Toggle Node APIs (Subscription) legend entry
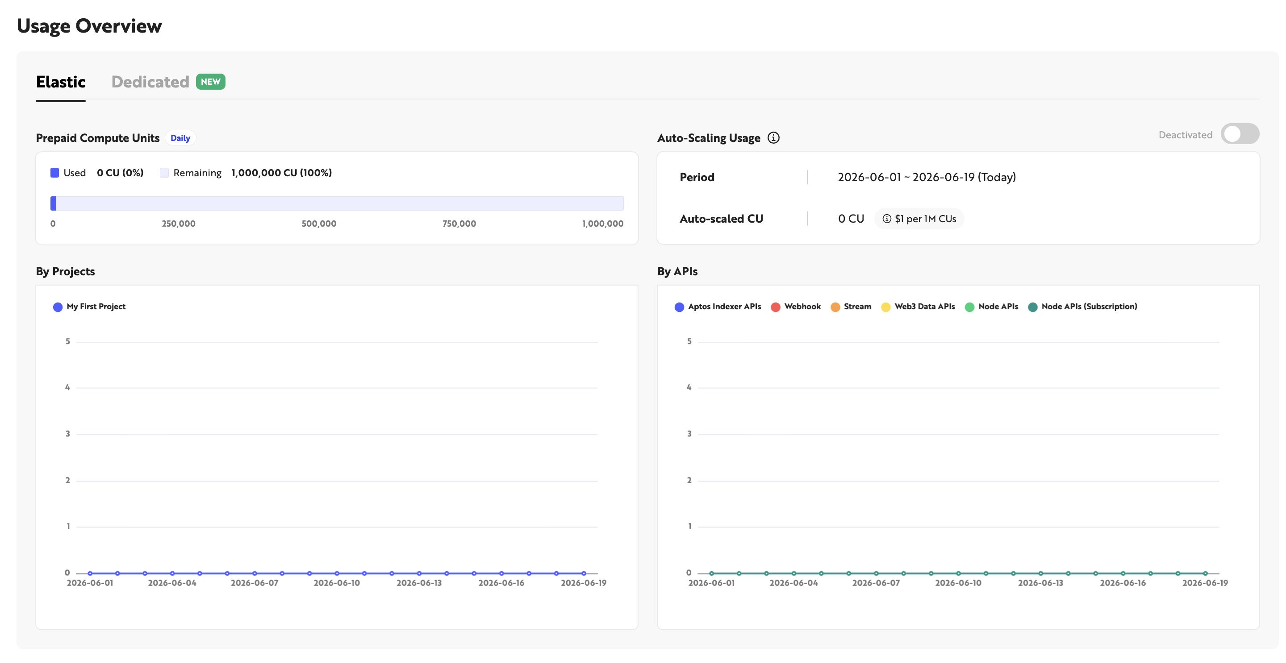 1082,307
